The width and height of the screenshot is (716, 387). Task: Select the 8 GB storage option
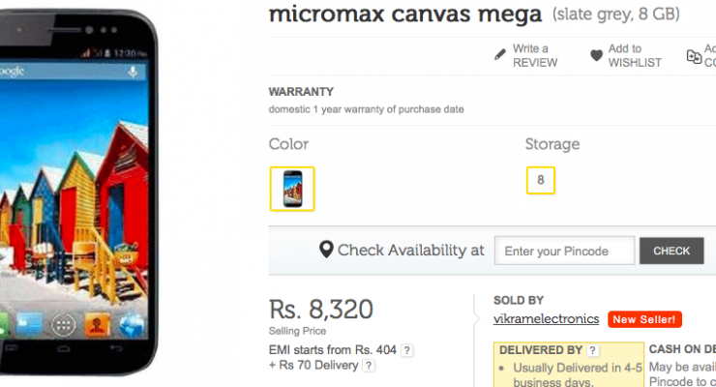point(540,180)
